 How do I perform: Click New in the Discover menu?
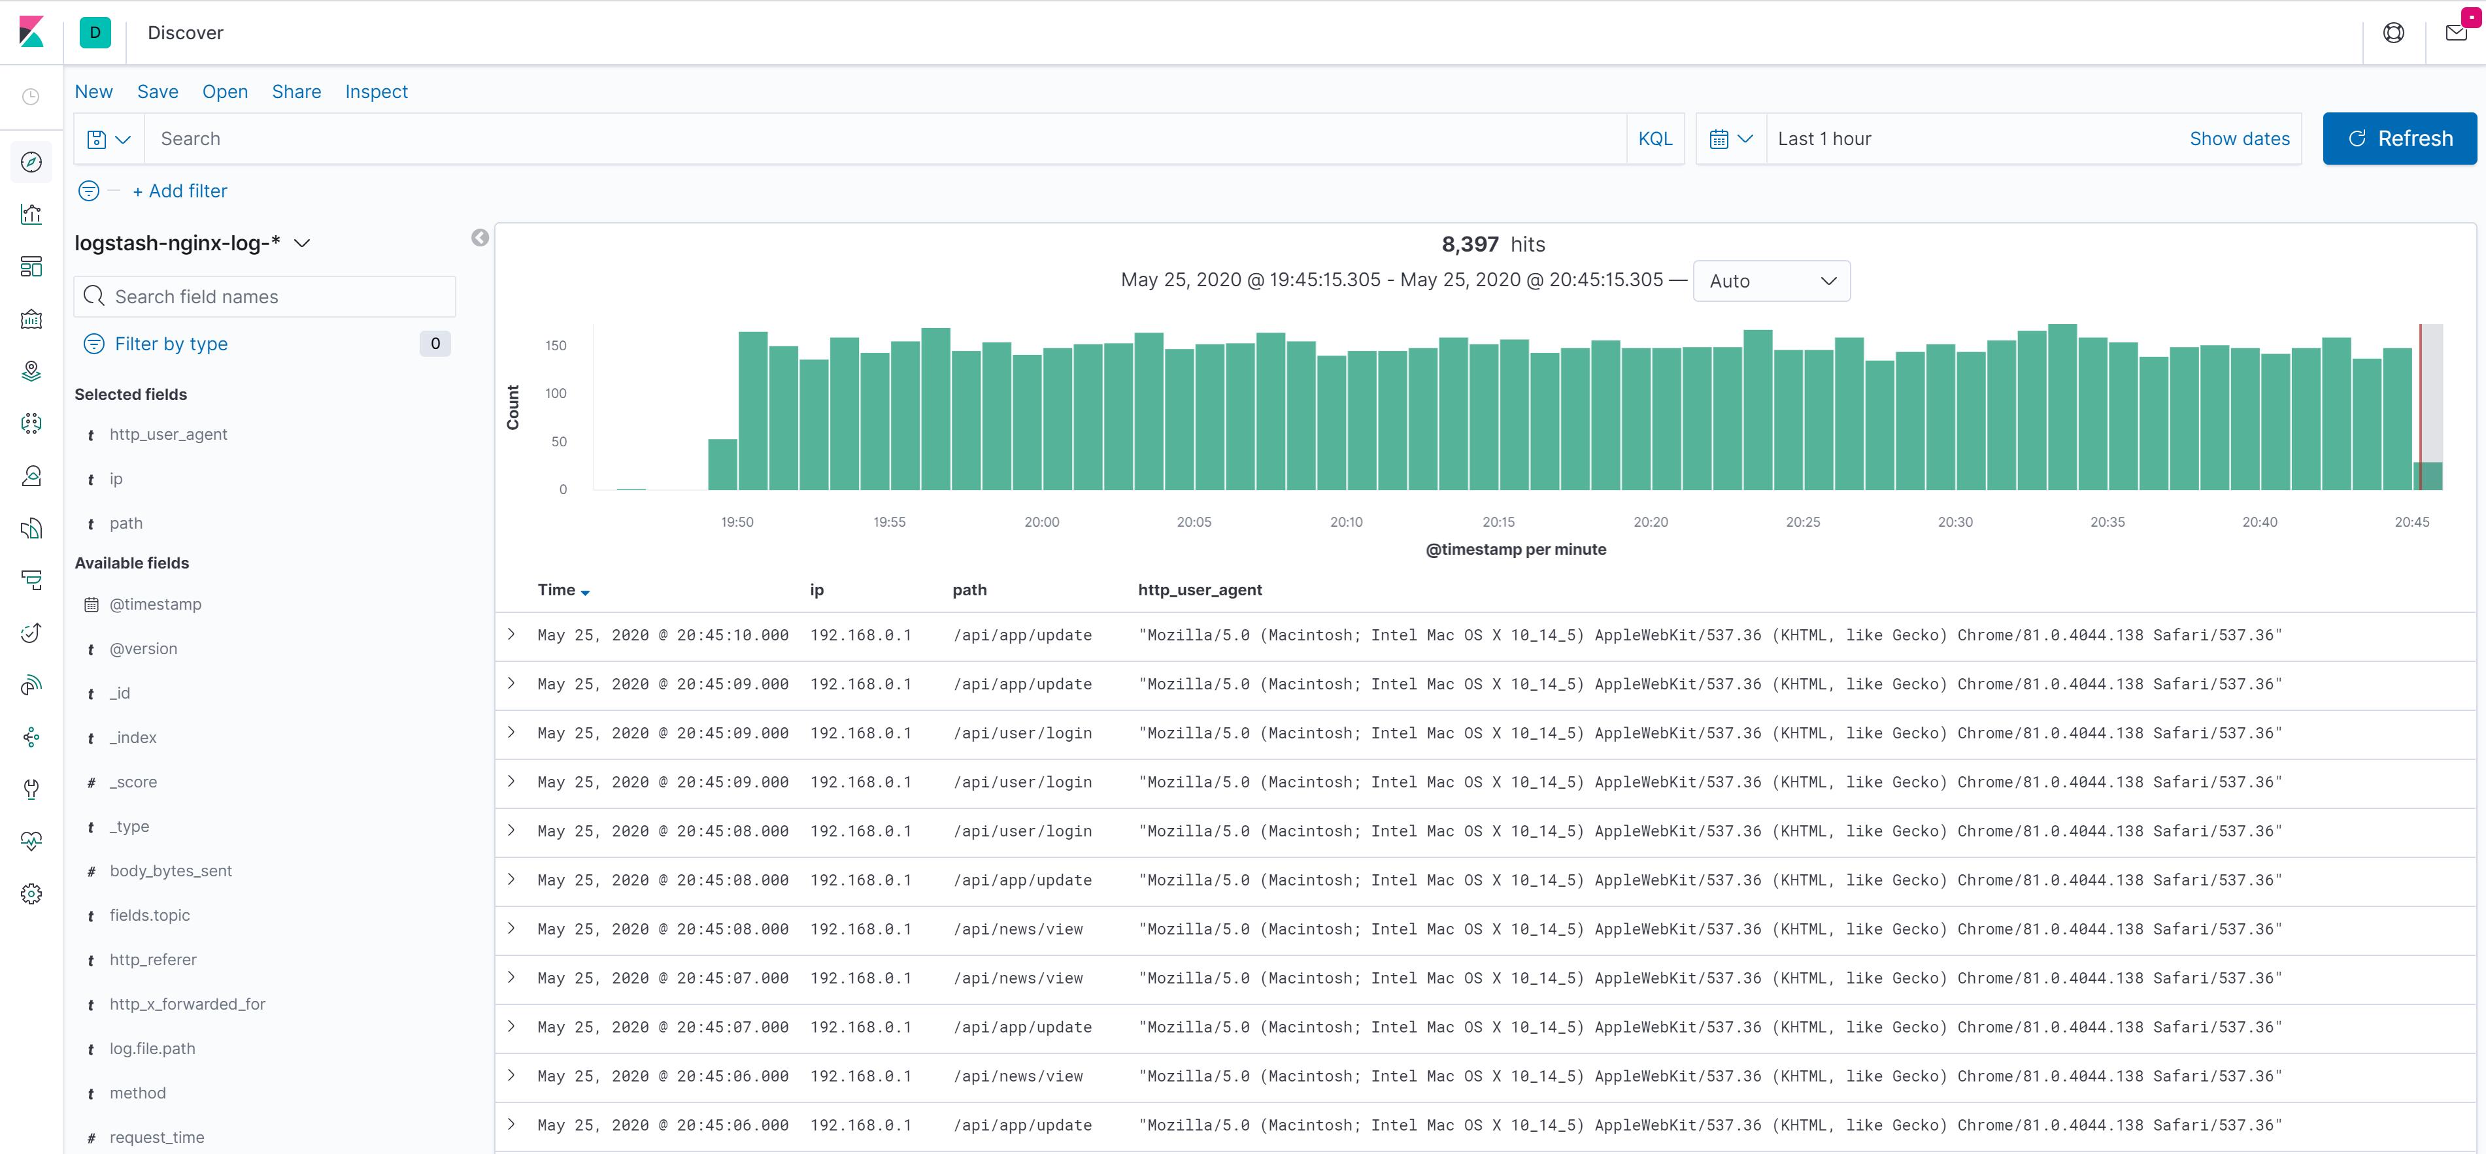pyautogui.click(x=93, y=91)
